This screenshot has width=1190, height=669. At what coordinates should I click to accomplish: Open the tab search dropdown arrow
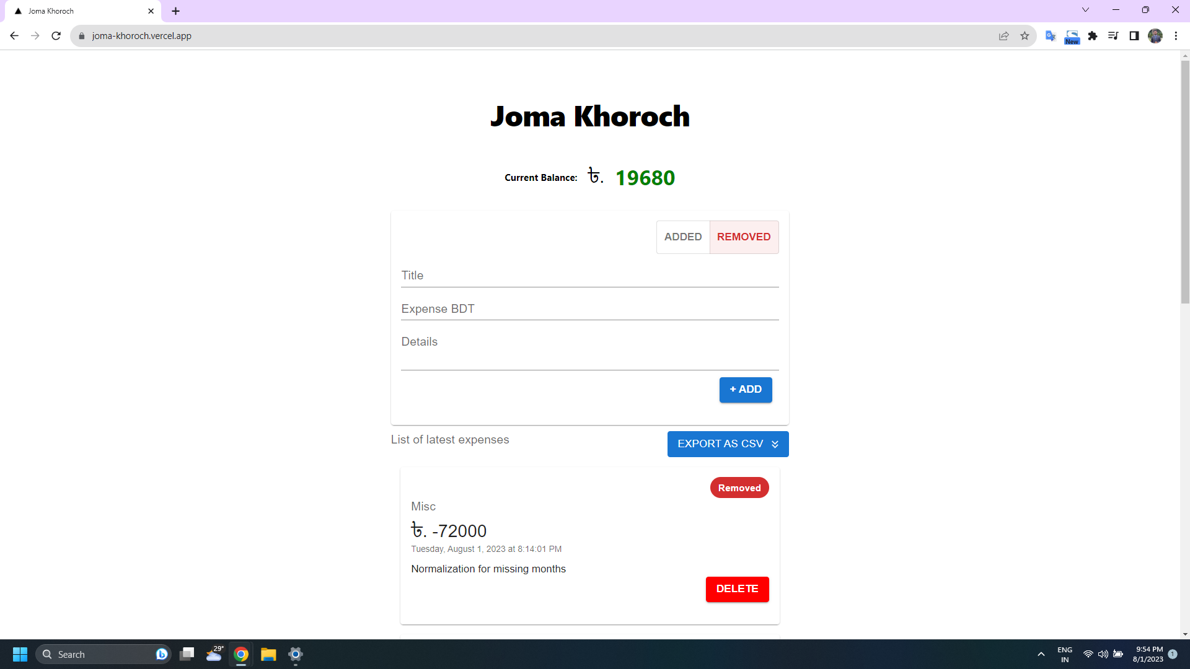click(x=1085, y=10)
